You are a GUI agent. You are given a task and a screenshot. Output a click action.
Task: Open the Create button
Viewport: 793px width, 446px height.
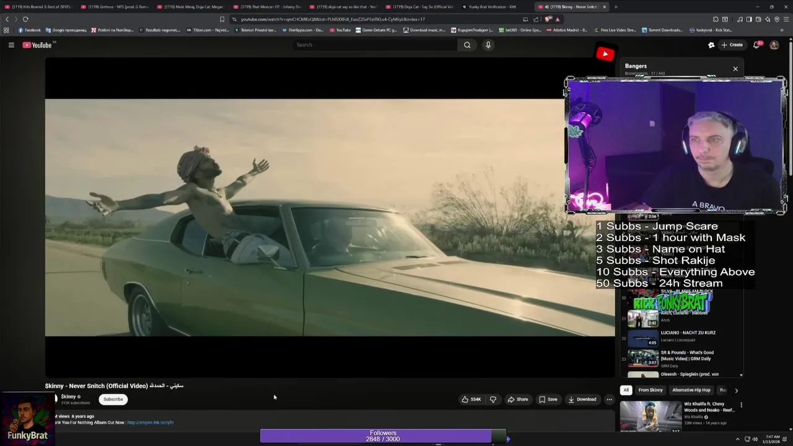732,45
